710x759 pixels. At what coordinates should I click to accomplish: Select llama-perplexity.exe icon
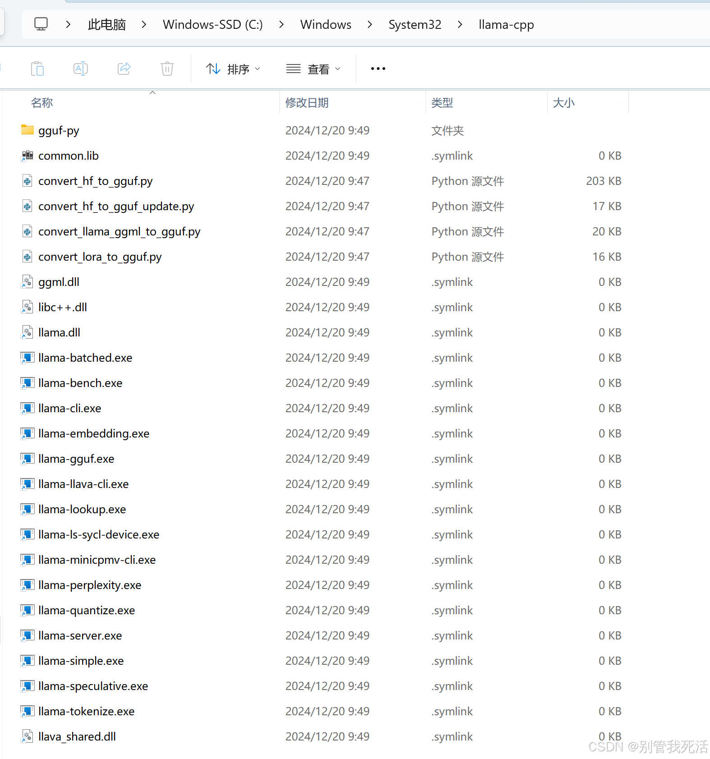[x=27, y=585]
